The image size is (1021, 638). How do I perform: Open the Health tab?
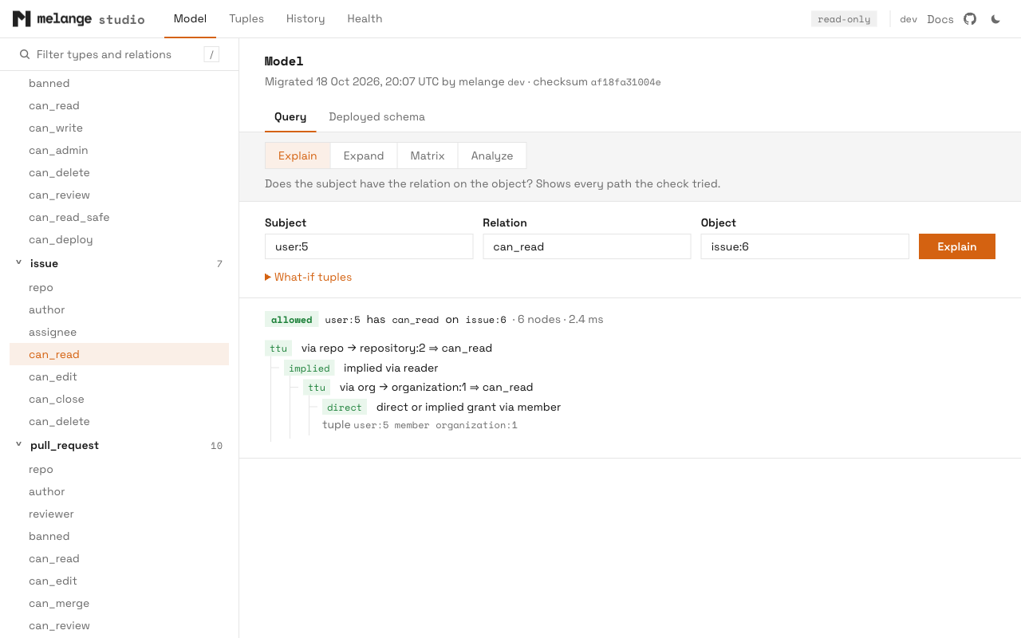[x=365, y=18]
